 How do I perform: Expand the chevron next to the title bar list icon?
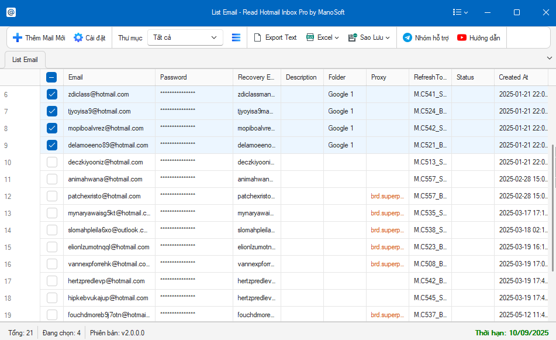466,13
